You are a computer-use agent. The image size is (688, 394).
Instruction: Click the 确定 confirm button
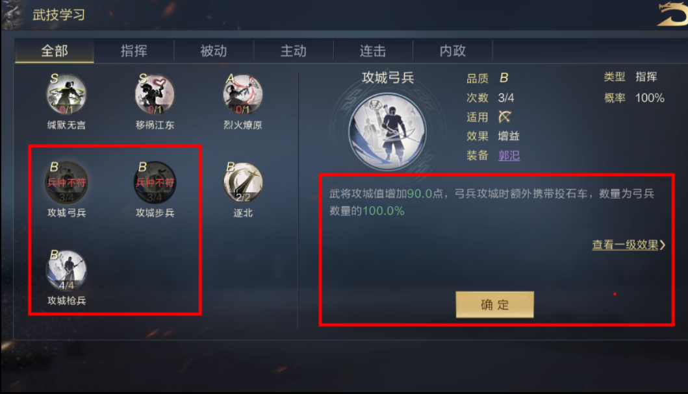point(494,304)
